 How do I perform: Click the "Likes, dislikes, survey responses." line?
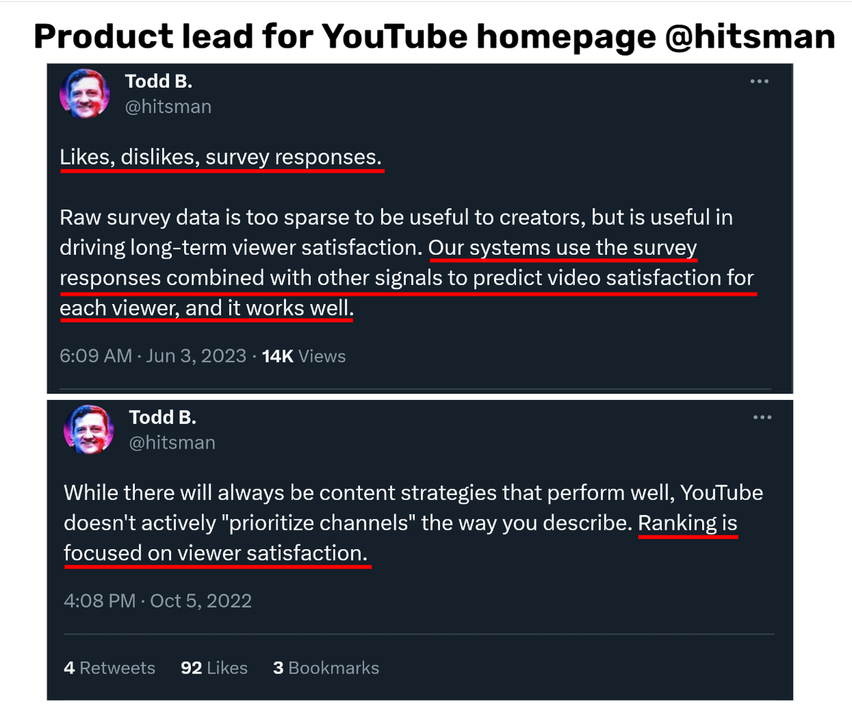[221, 158]
